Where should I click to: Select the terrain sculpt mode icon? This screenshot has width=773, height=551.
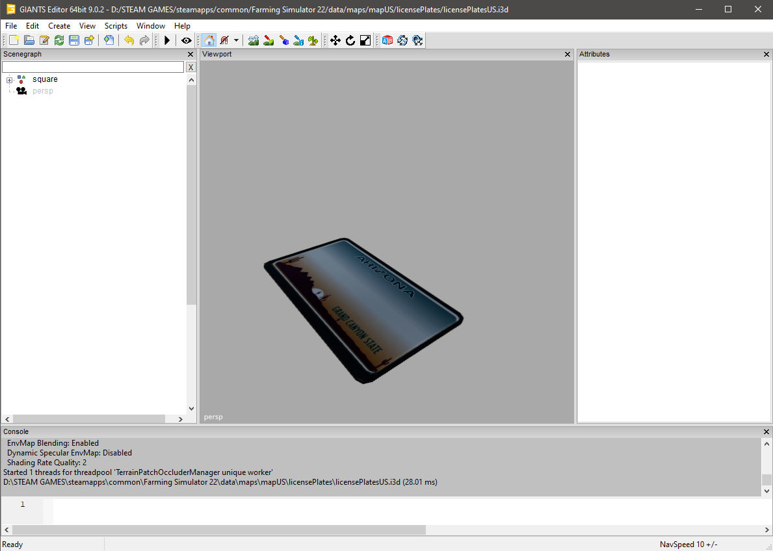254,40
